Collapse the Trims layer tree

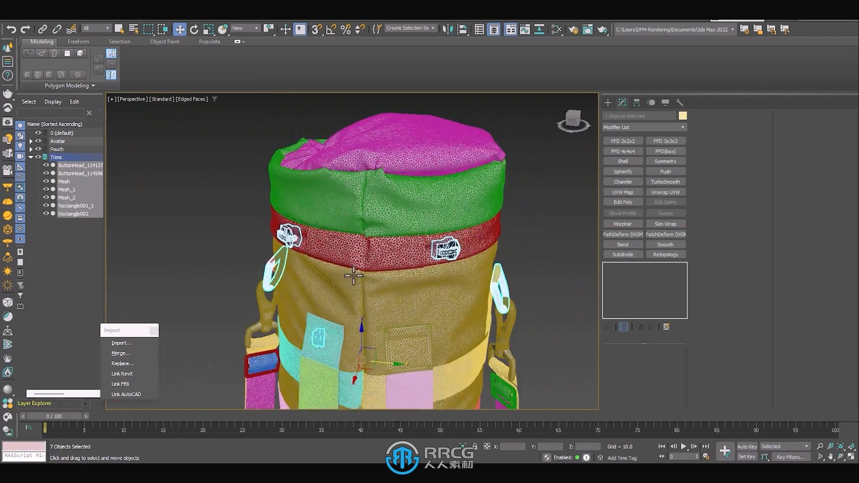(31, 157)
